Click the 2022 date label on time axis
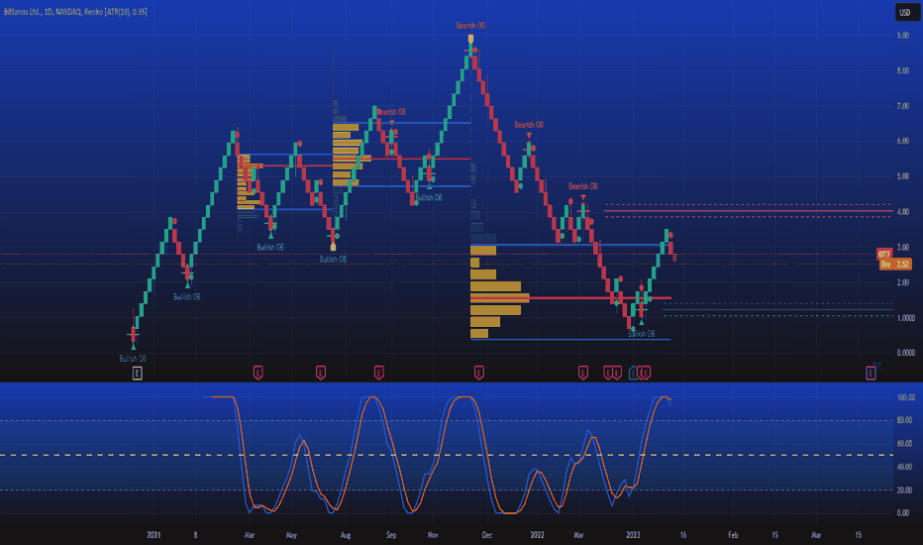Image resolution: width=923 pixels, height=545 pixels. [538, 535]
